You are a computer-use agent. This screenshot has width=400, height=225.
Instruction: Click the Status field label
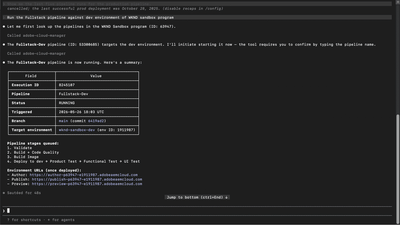pos(18,103)
